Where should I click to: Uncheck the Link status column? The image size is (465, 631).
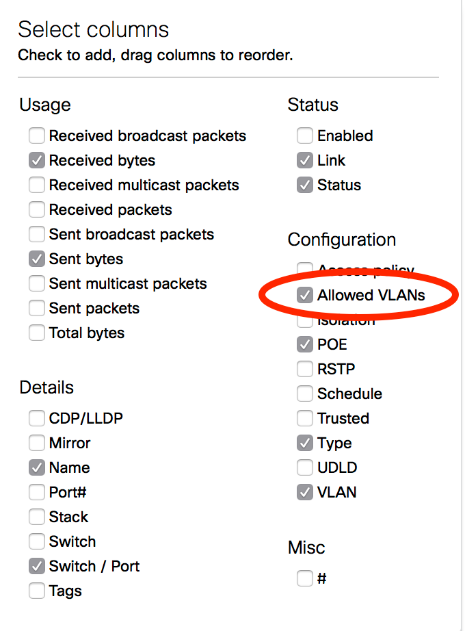coord(305,161)
